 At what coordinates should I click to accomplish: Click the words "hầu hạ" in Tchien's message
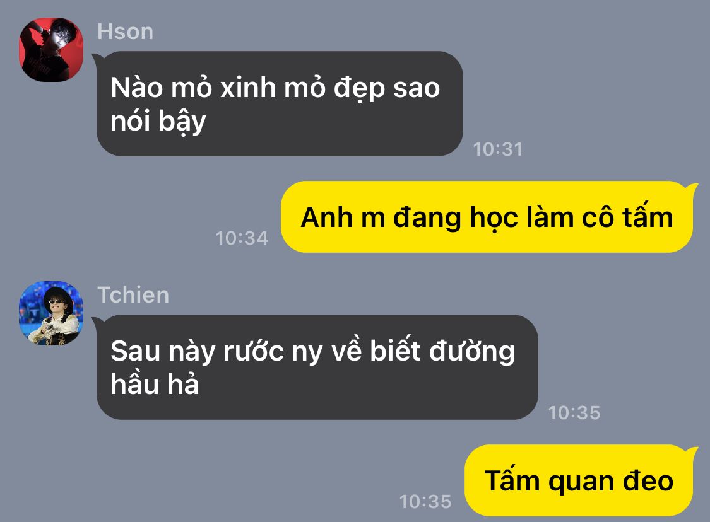[x=155, y=384]
